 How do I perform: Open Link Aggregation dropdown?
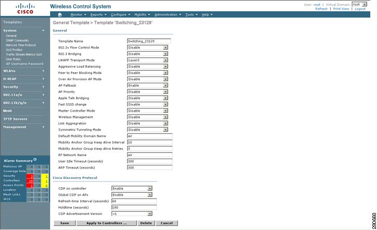click(148, 124)
